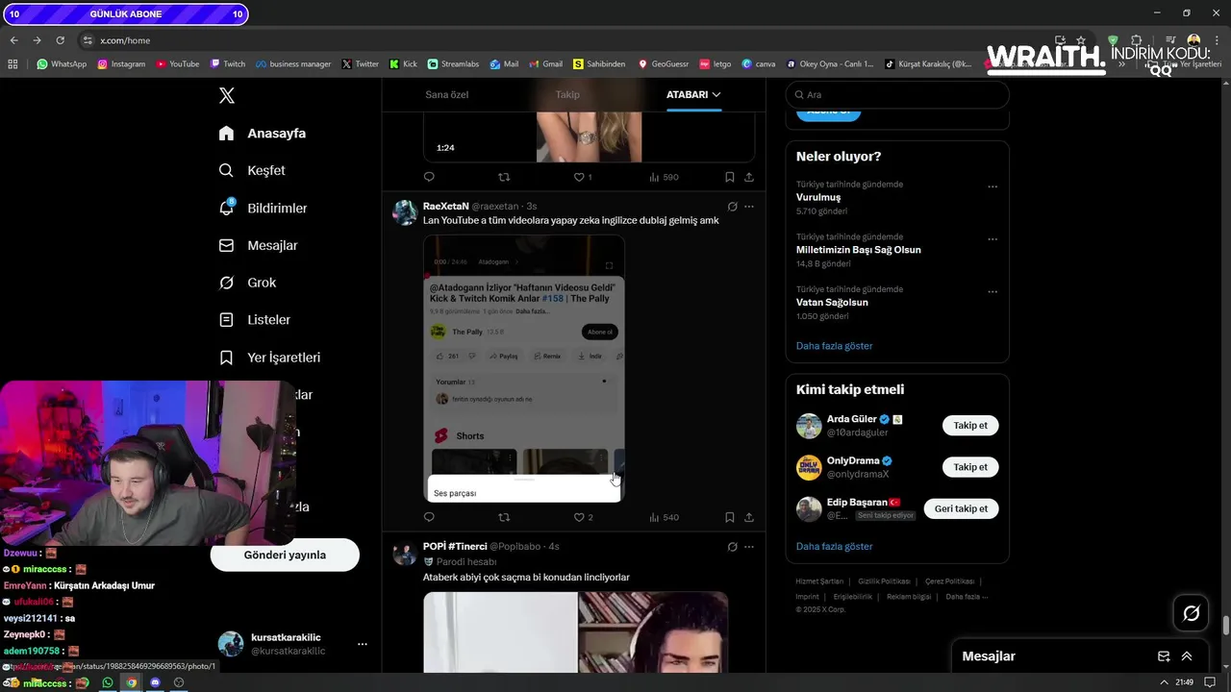This screenshot has width=1231, height=692.
Task: Open Chrome apps grid icon
Action: point(13,64)
